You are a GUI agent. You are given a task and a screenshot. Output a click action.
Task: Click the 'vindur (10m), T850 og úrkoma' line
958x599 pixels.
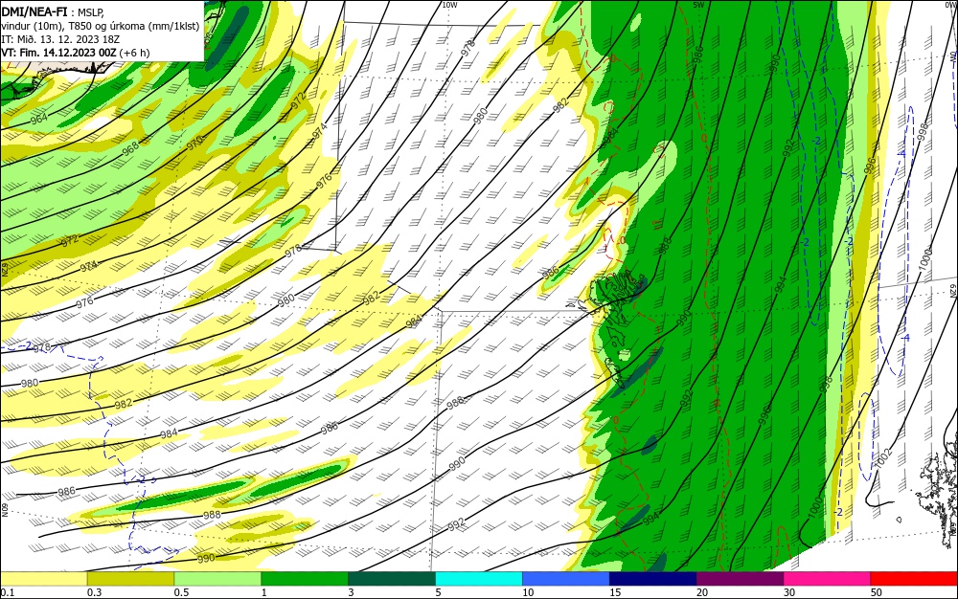click(101, 26)
